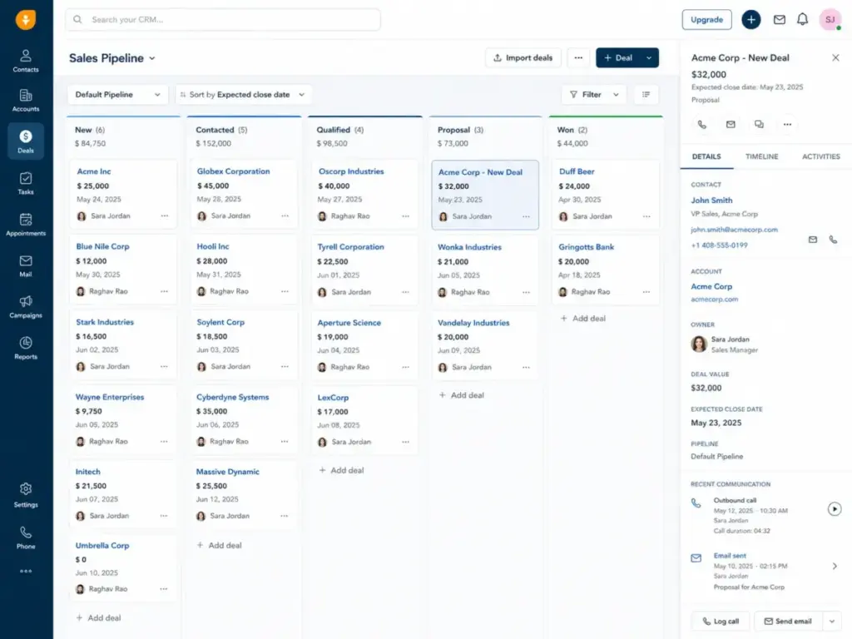This screenshot has width=852, height=639.
Task: Go to Deals section
Action: (26, 141)
